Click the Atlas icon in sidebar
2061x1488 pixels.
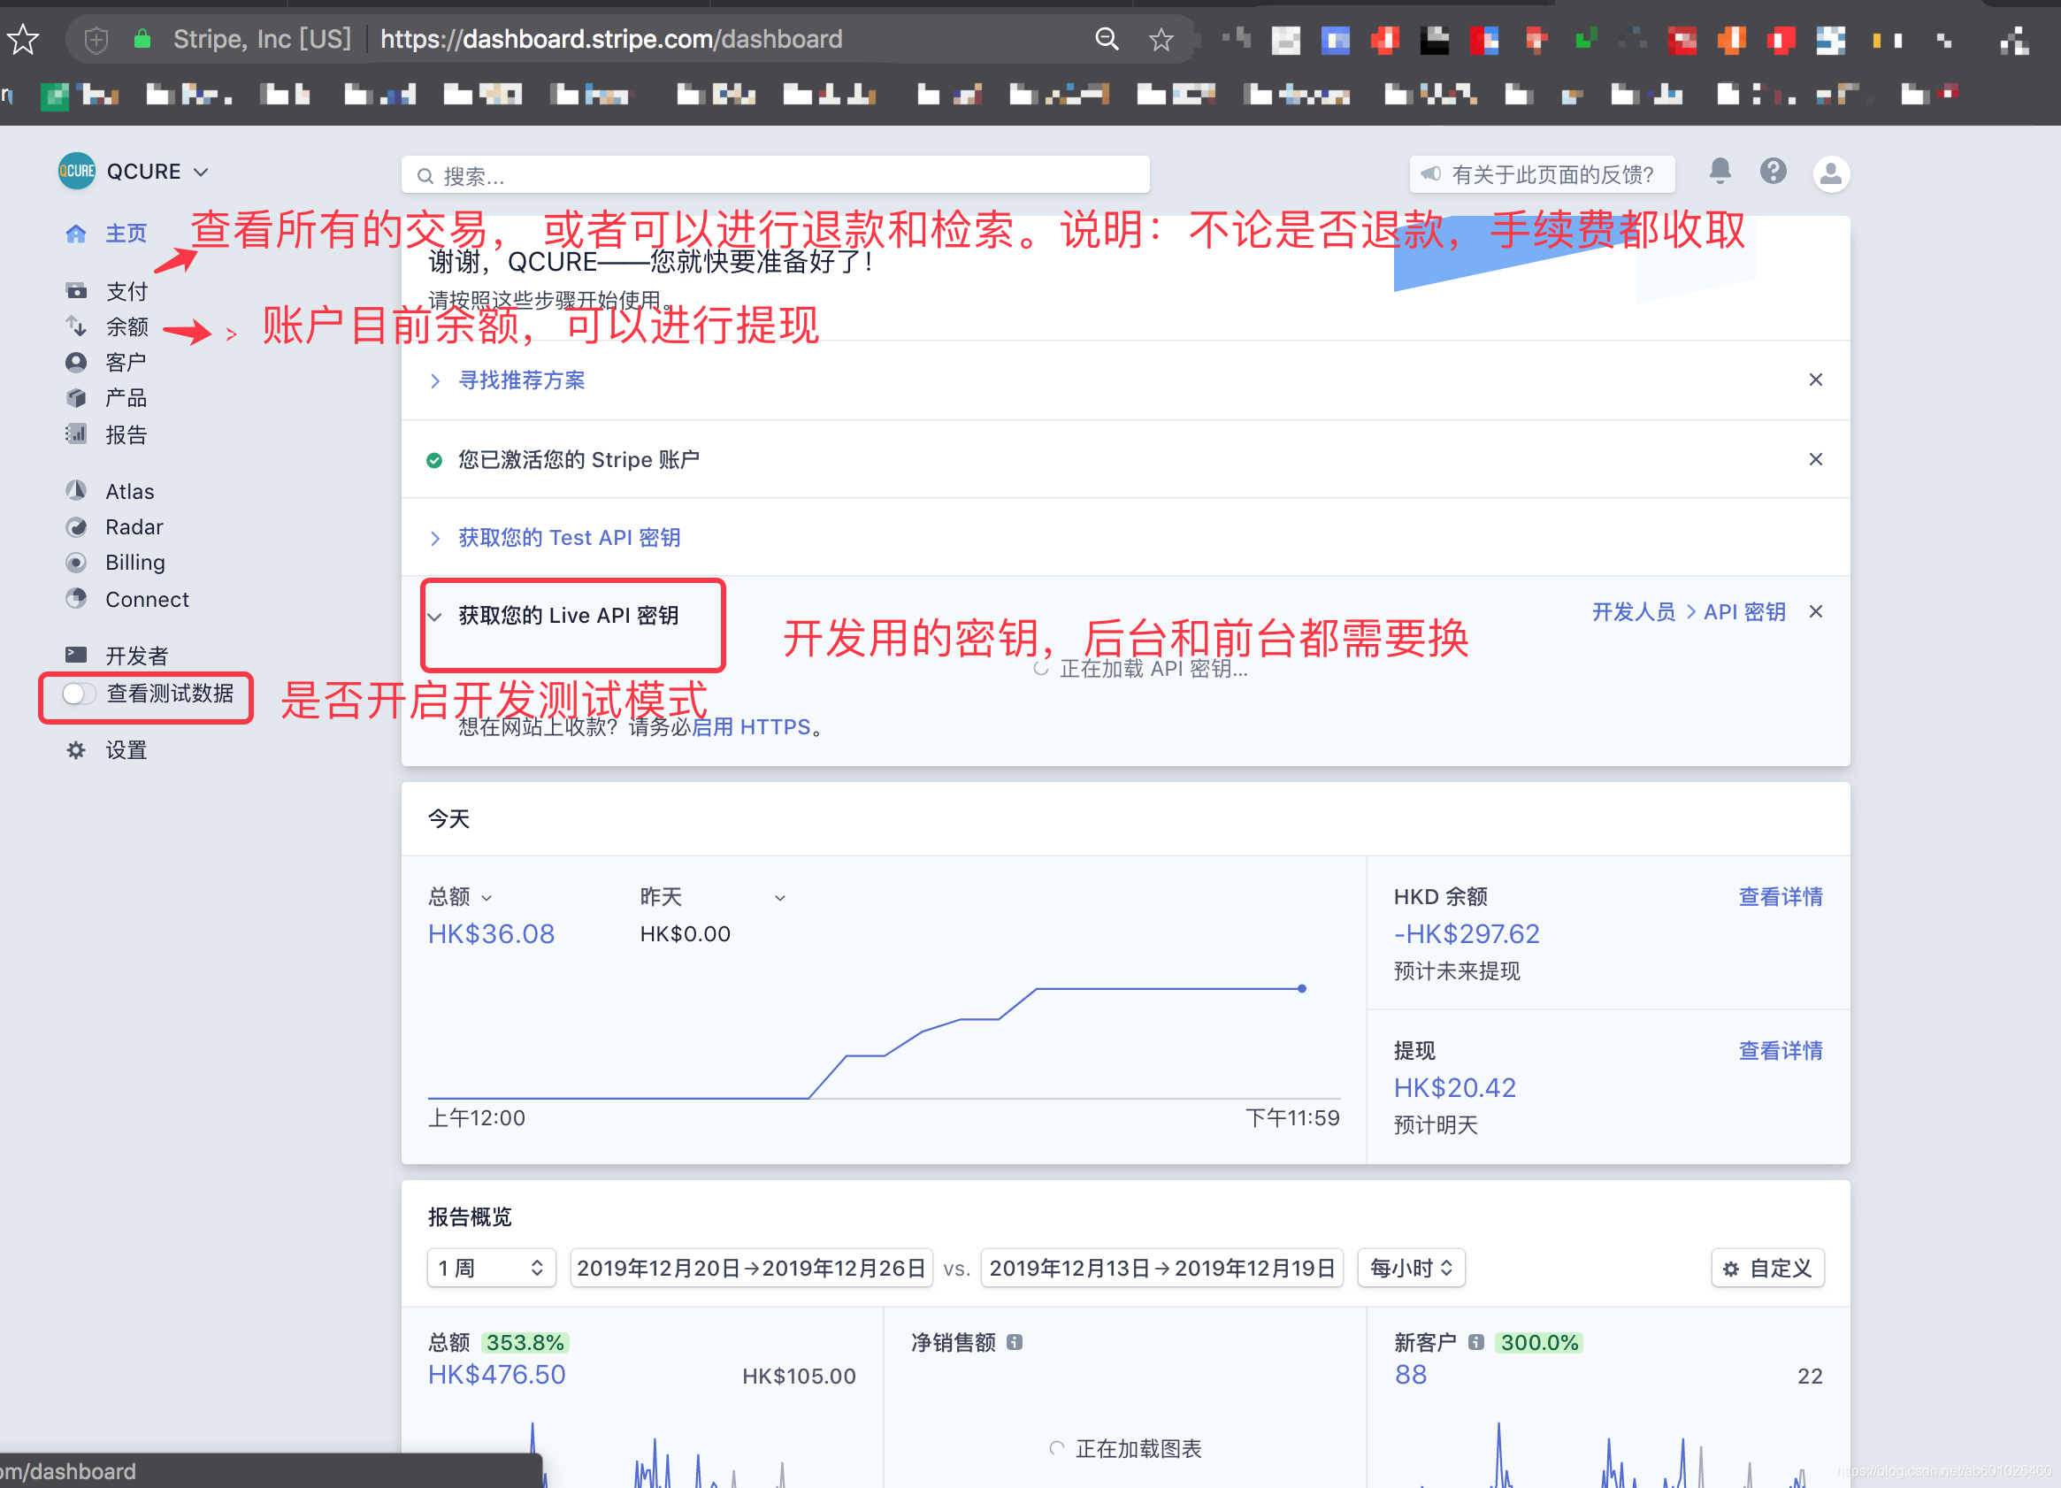click(x=76, y=491)
